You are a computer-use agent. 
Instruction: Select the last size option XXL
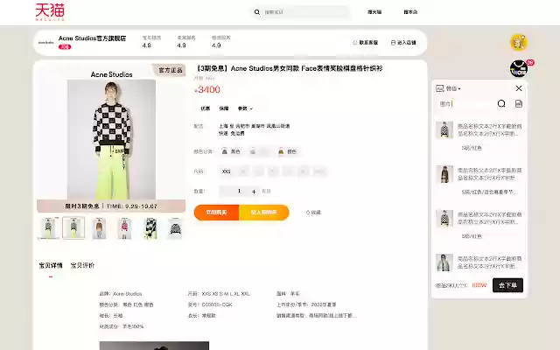(x=319, y=171)
